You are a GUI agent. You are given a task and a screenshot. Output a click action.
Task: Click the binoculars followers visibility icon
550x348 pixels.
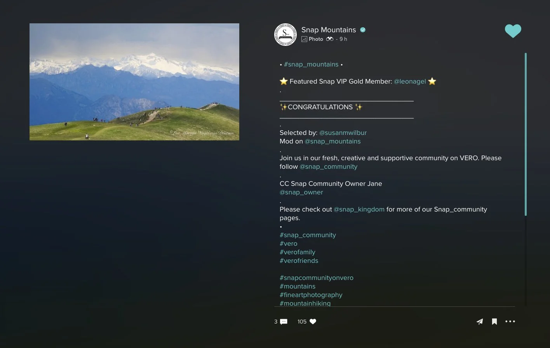330,39
